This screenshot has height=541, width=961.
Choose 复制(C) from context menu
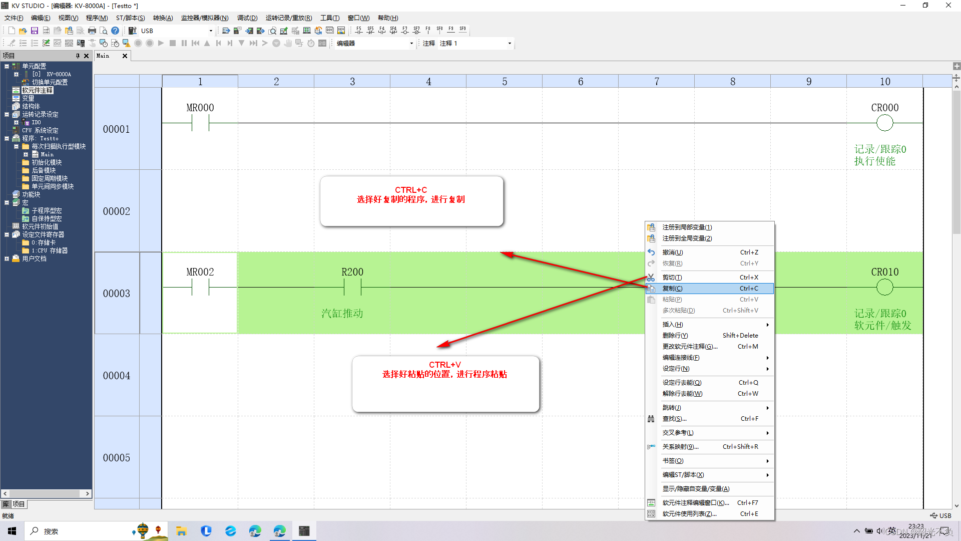[x=710, y=289]
